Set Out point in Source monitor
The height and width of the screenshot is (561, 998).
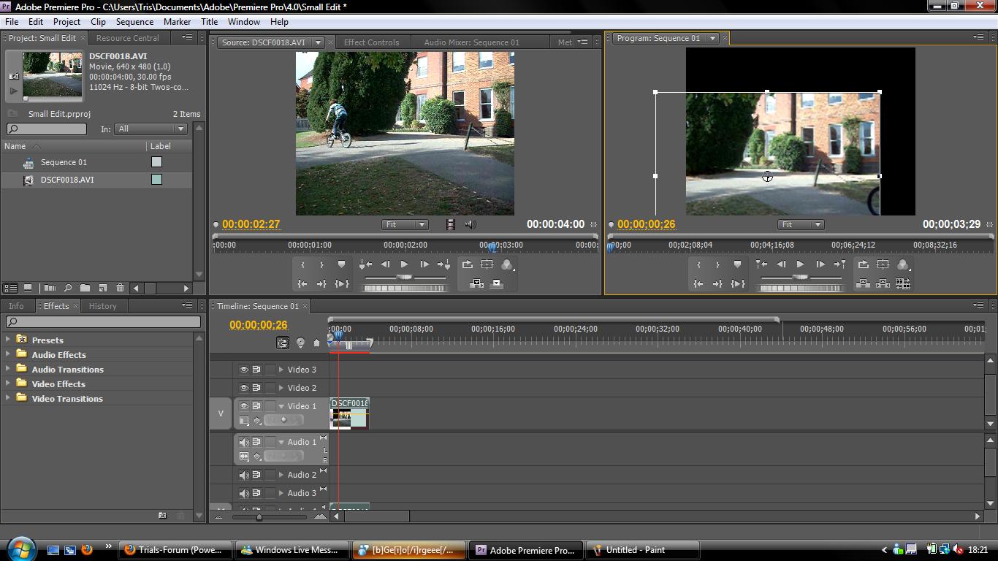(x=321, y=264)
